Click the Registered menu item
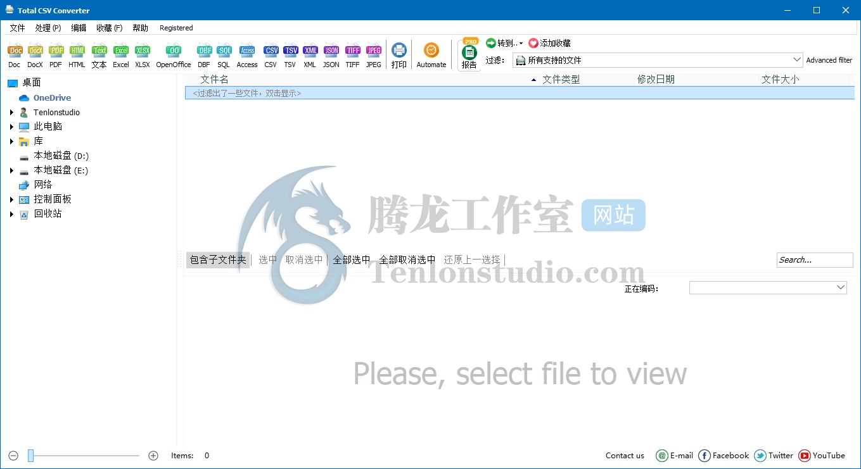861x469 pixels. tap(176, 28)
